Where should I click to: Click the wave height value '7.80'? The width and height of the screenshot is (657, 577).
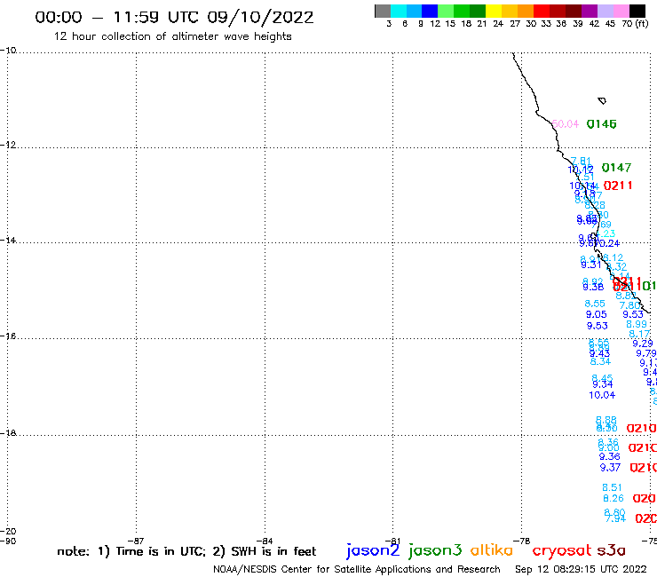(x=629, y=305)
